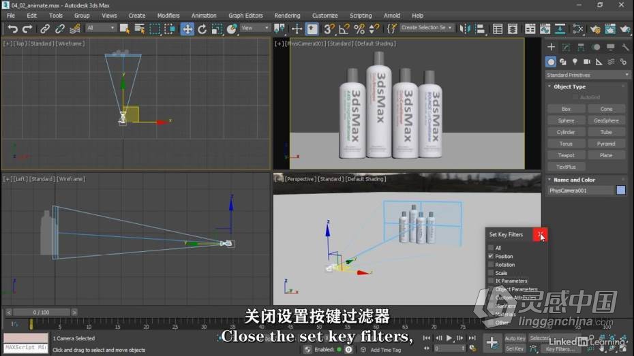
Task: Activate the Select and Scale tool
Action: tap(217, 29)
